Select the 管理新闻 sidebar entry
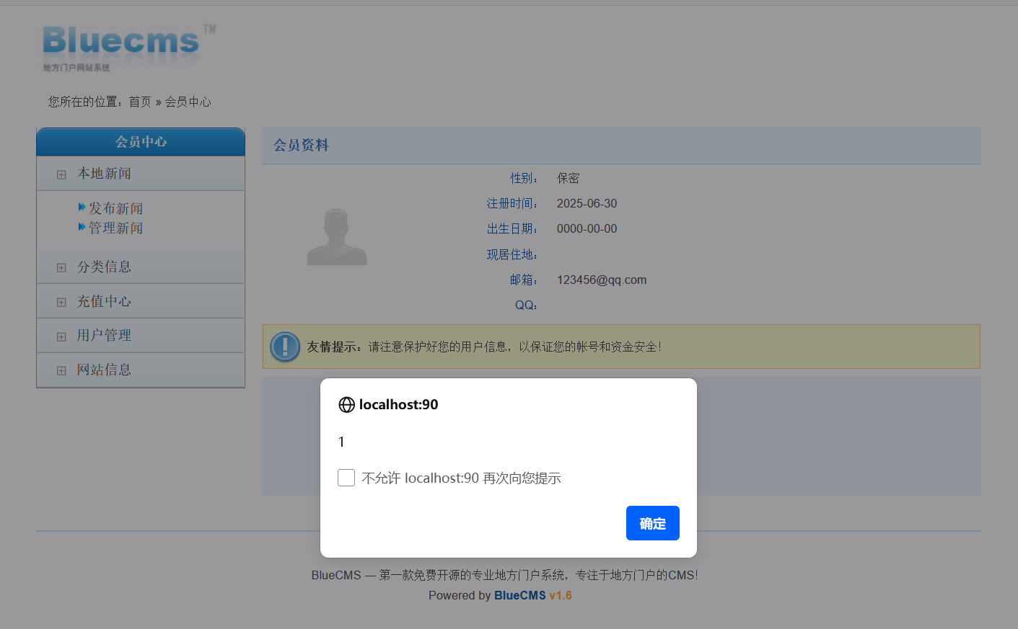Viewport: 1018px width, 629px height. pyautogui.click(x=116, y=226)
